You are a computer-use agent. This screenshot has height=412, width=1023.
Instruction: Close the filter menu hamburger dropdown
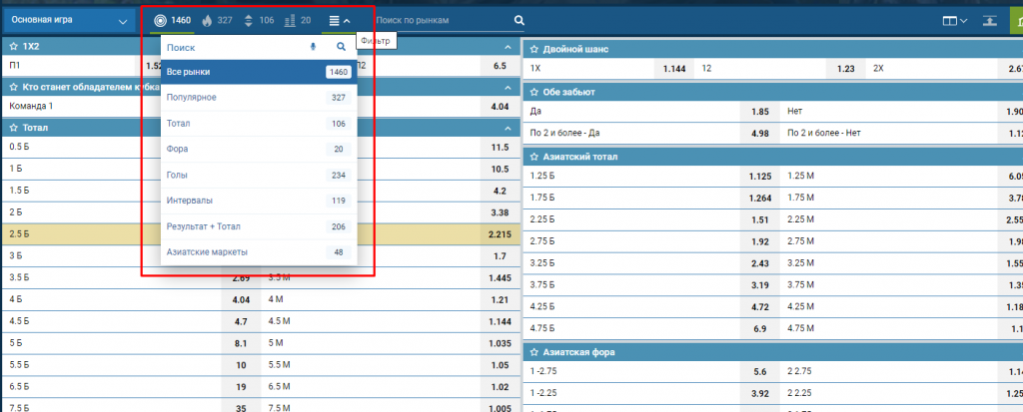340,20
